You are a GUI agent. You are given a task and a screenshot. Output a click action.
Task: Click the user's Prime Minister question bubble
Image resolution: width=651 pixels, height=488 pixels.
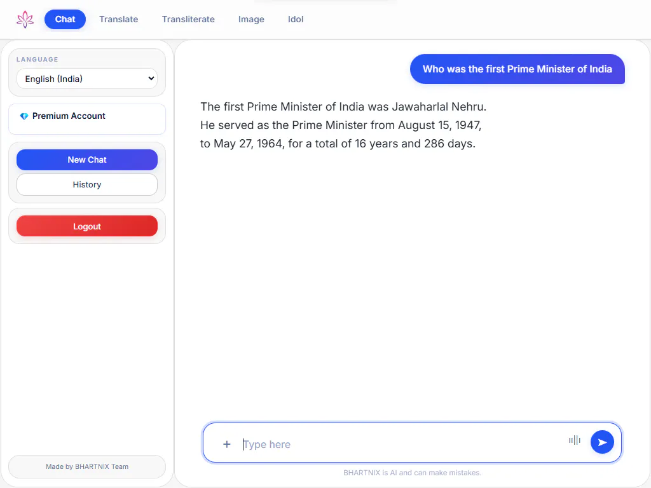(517, 69)
